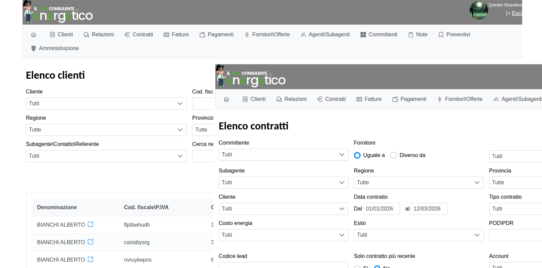Expand the Costo energia dropdown
The height and width of the screenshot is (268, 542).
coord(283,235)
